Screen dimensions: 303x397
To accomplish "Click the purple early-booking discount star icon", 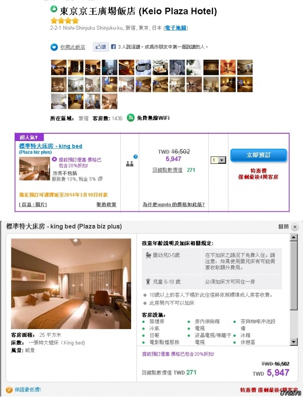I will tap(54, 160).
